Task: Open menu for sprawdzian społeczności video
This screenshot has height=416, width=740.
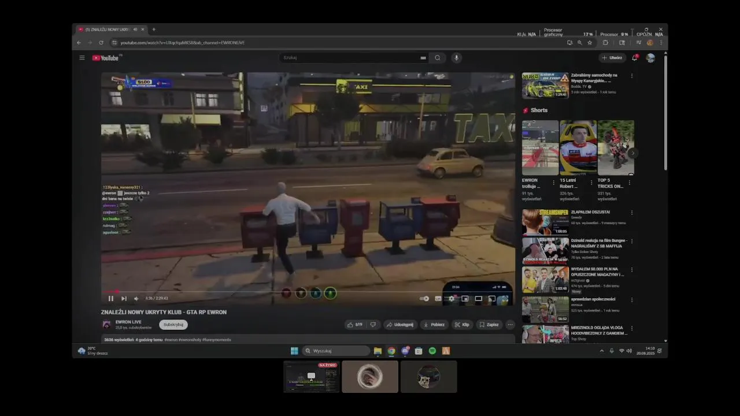Action: pos(632,300)
